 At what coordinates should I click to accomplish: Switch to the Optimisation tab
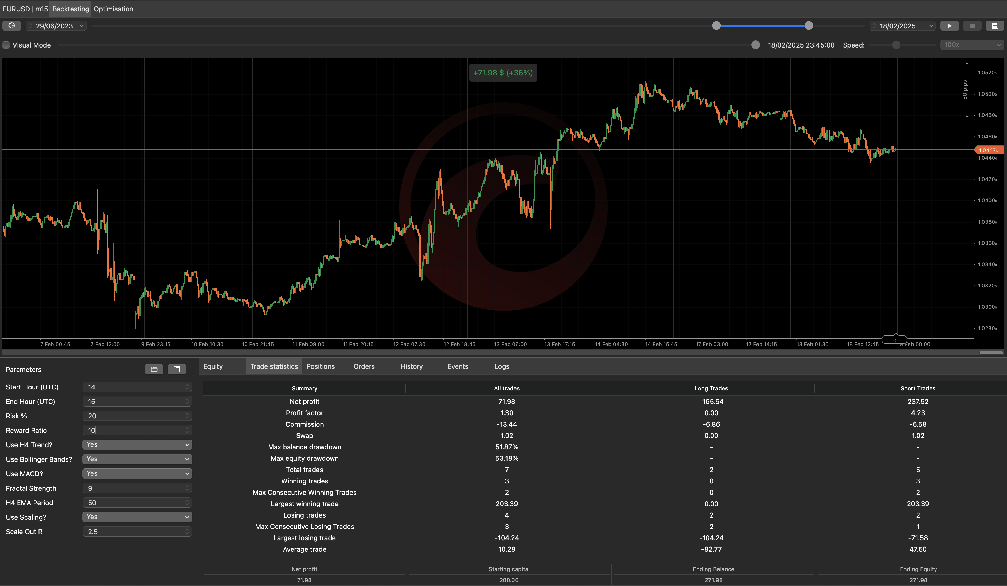coord(113,9)
